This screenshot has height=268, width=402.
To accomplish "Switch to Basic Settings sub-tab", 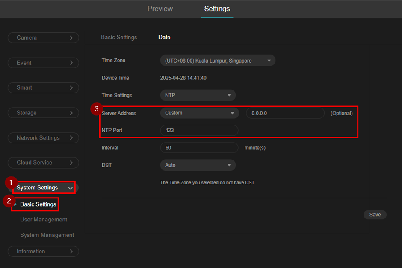I will pos(119,38).
